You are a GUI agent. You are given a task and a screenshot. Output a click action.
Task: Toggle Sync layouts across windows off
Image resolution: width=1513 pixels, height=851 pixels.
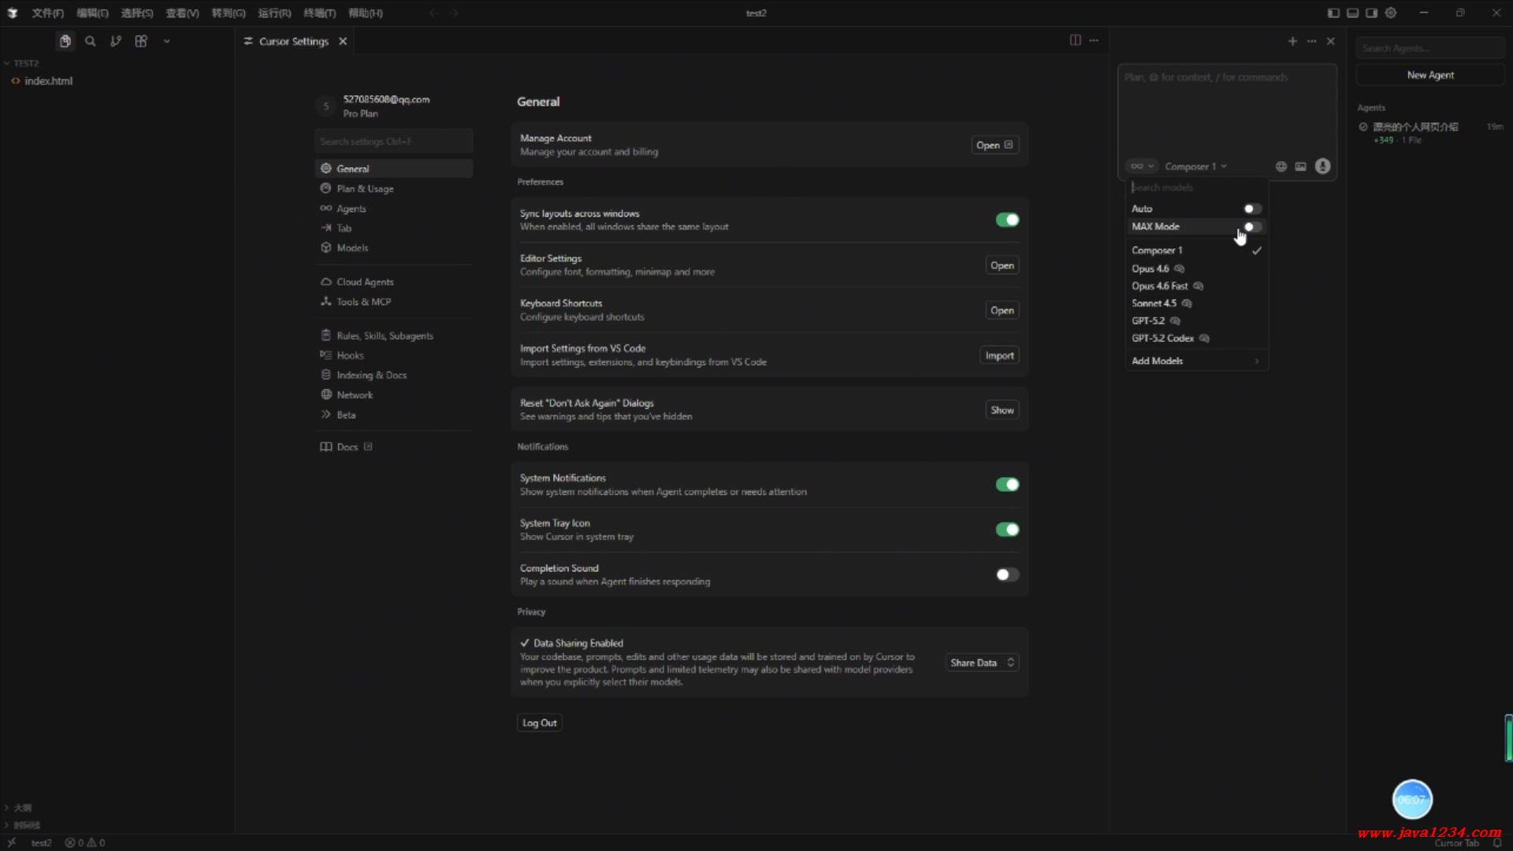(x=1007, y=220)
